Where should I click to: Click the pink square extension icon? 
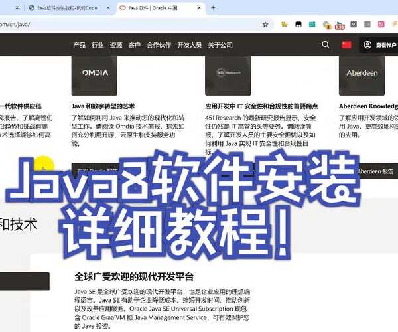pyautogui.click(x=381, y=25)
